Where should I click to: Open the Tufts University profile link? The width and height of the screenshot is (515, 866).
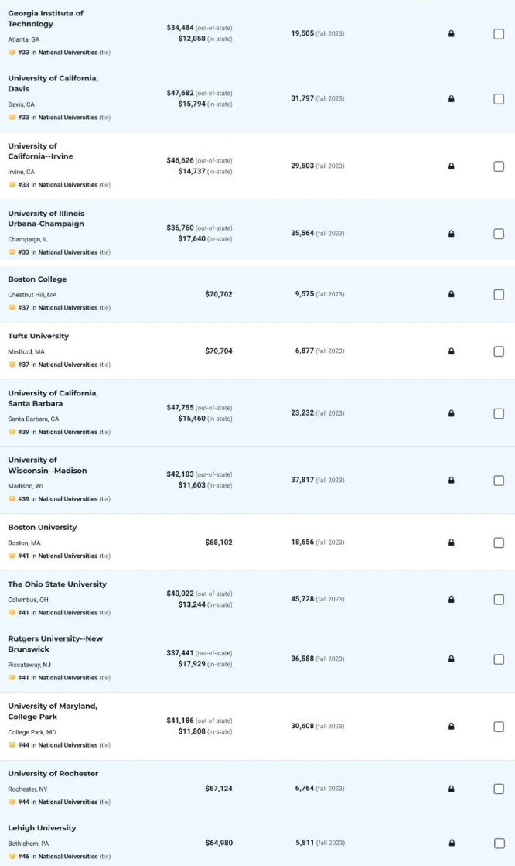click(x=38, y=336)
